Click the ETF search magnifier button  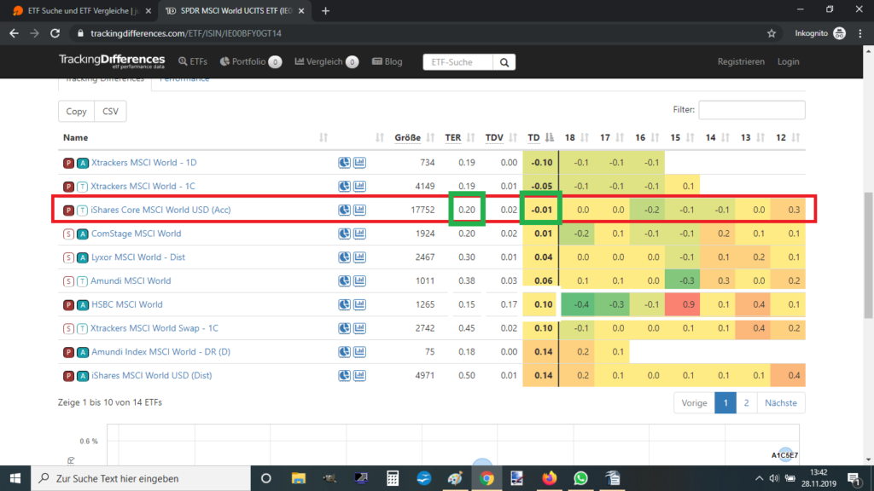click(504, 61)
